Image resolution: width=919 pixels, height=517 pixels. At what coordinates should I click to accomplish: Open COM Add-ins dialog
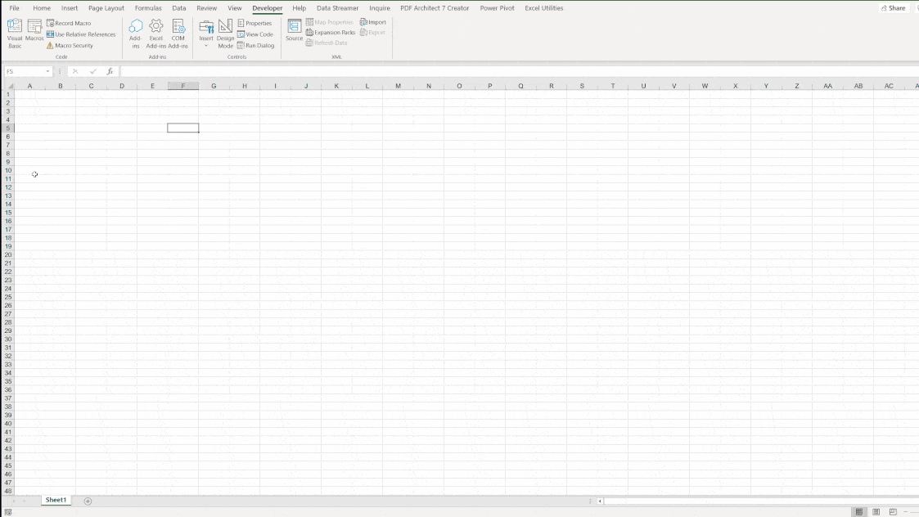pos(178,33)
